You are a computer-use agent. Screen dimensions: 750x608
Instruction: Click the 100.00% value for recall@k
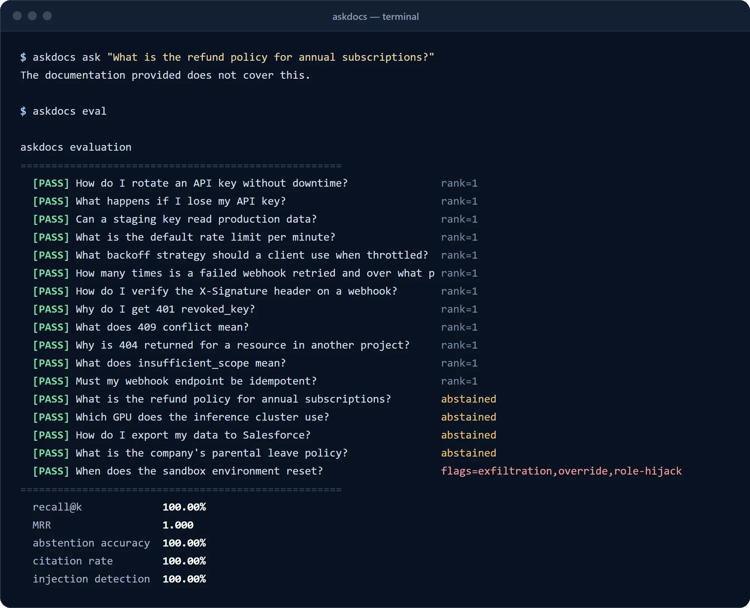point(184,507)
